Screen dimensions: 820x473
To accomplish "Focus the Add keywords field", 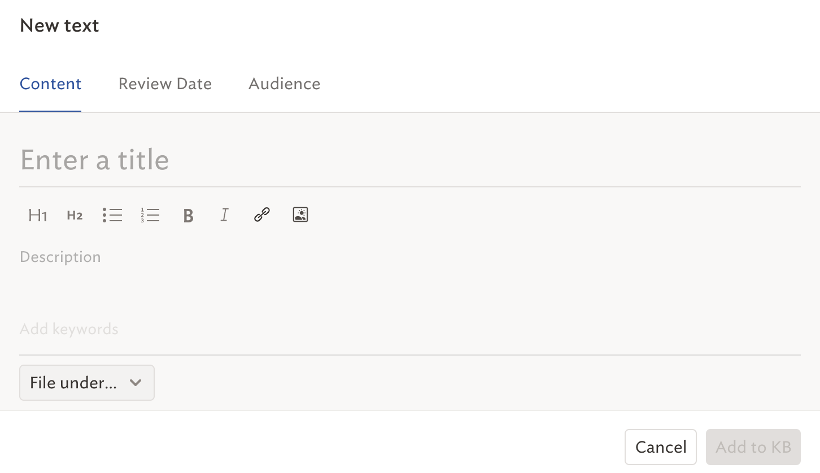I will (x=410, y=329).
